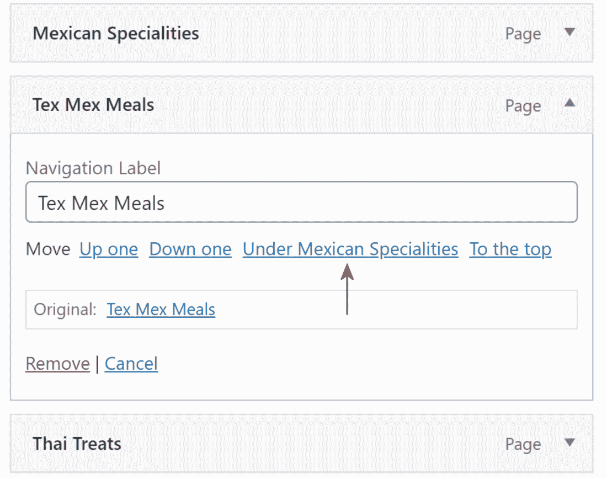Collapse the Tex Mex Meals item arrow

point(570,103)
